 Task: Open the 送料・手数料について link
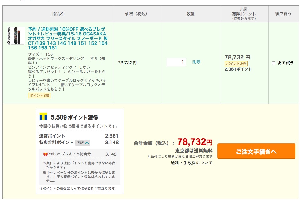(192, 163)
